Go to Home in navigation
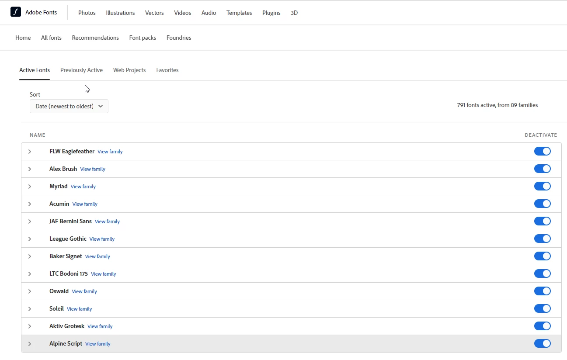Viewport: 567px width, 360px height. [23, 38]
